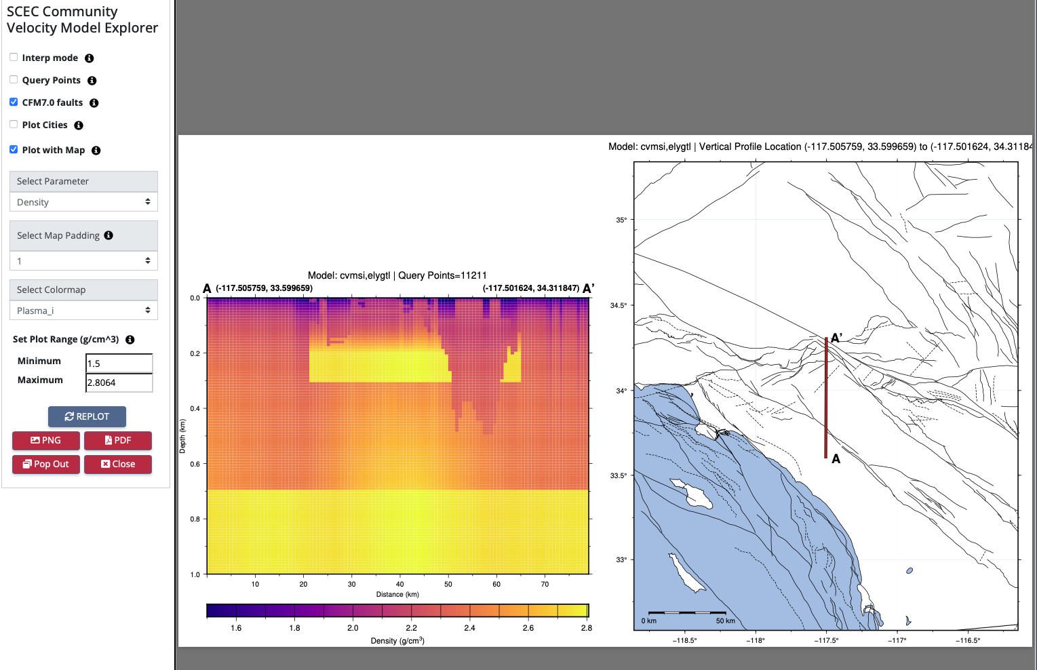1037x670 pixels.
Task: Expand the Map Padding dropdown showing 1
Action: pyautogui.click(x=83, y=261)
